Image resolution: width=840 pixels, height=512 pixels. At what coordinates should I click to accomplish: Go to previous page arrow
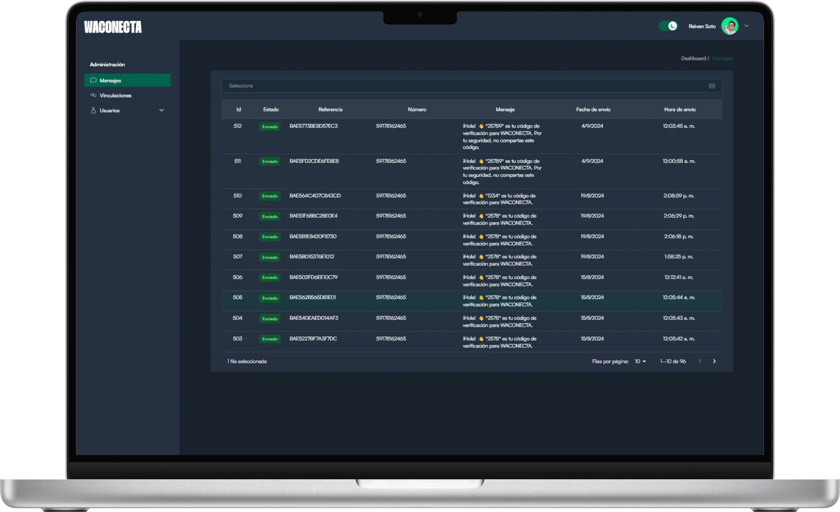point(700,361)
